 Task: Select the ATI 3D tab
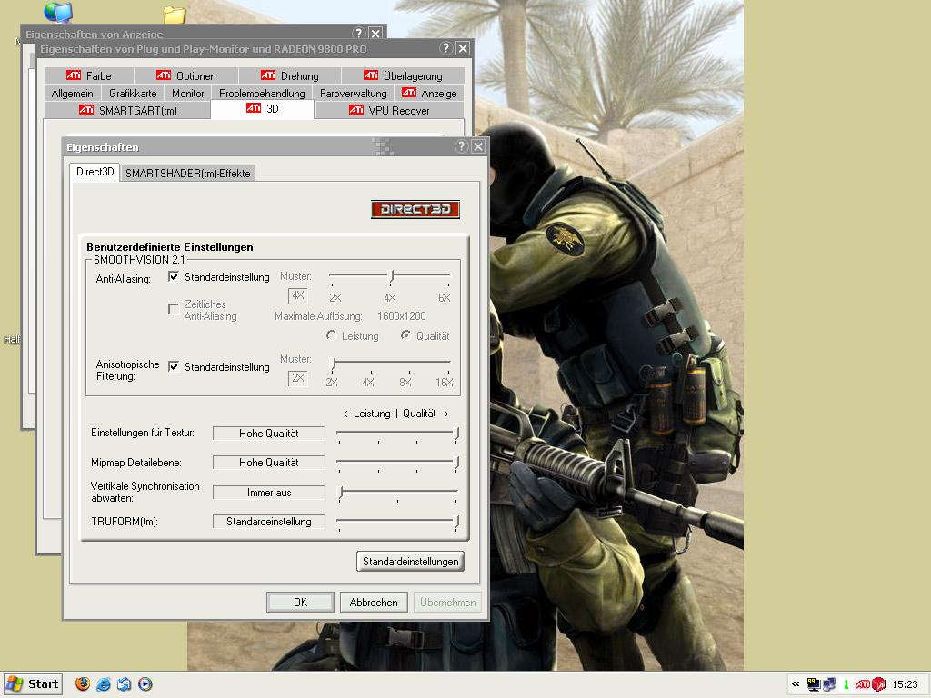(x=263, y=109)
